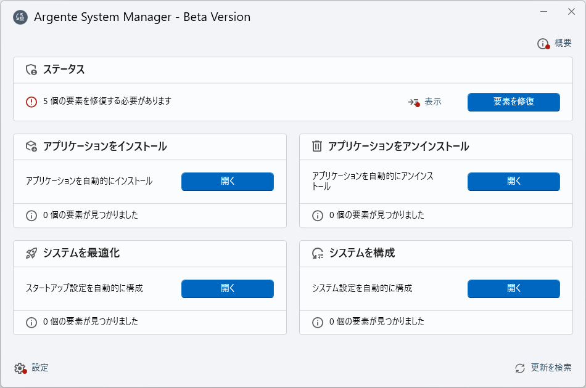
Task: Open system configuration using its 開く button
Action: tap(513, 288)
